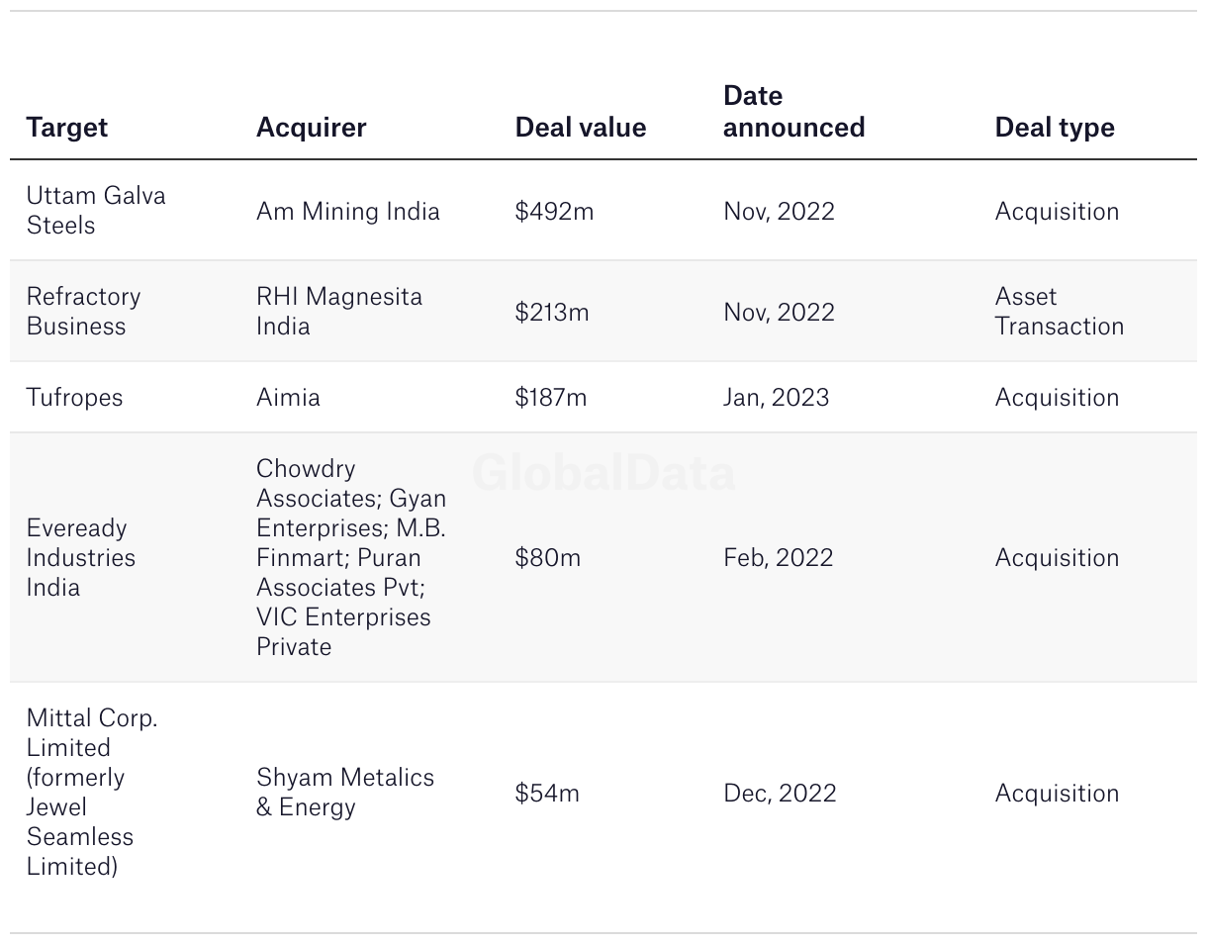1207x944 pixels.
Task: Click the Dec, 2022 date cell
Action: pos(780,793)
